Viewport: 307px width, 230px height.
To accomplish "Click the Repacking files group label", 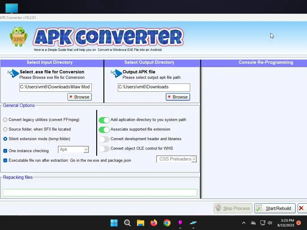I will (x=18, y=177).
